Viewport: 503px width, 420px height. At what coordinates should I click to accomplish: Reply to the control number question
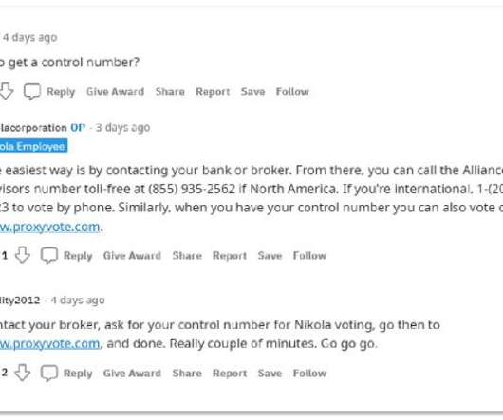[x=61, y=92]
